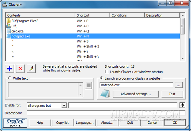Viewport: 191px width, 131px height.
Task: Click the notepad icon in the selected row
Action: [9, 36]
